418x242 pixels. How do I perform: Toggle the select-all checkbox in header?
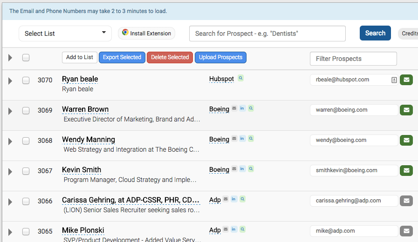click(26, 58)
